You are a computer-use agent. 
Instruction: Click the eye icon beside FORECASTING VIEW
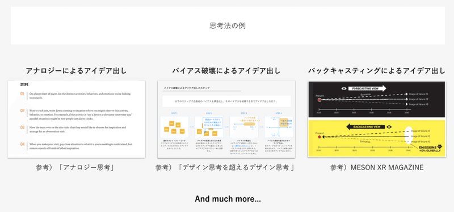(344, 88)
